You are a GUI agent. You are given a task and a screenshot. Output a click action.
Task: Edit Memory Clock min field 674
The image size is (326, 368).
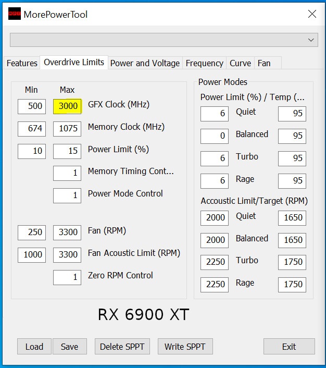32,129
